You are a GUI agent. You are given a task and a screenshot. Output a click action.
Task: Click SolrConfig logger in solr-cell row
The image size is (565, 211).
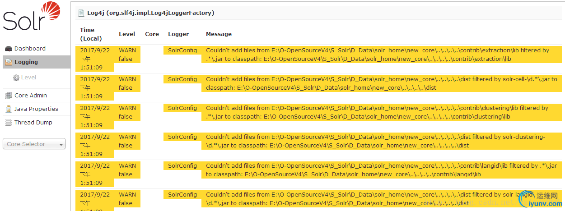pyautogui.click(x=182, y=79)
